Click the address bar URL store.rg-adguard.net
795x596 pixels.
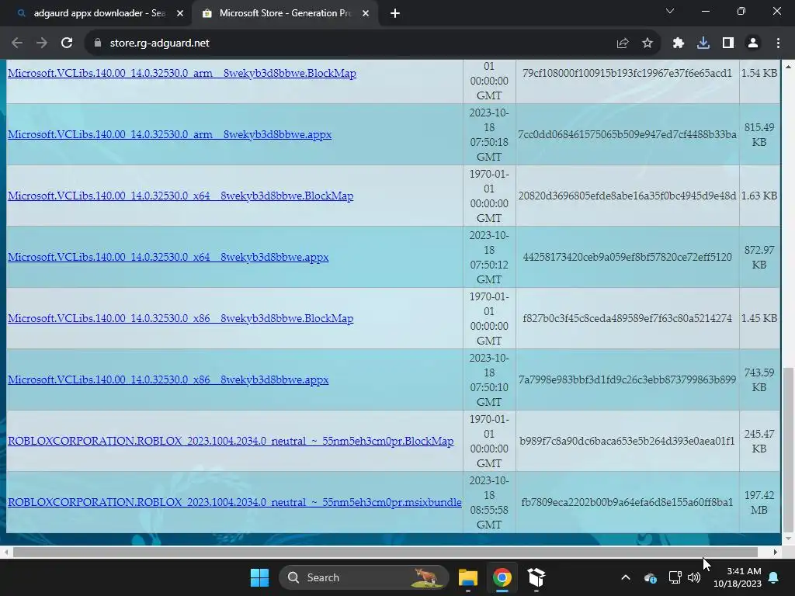click(x=160, y=43)
